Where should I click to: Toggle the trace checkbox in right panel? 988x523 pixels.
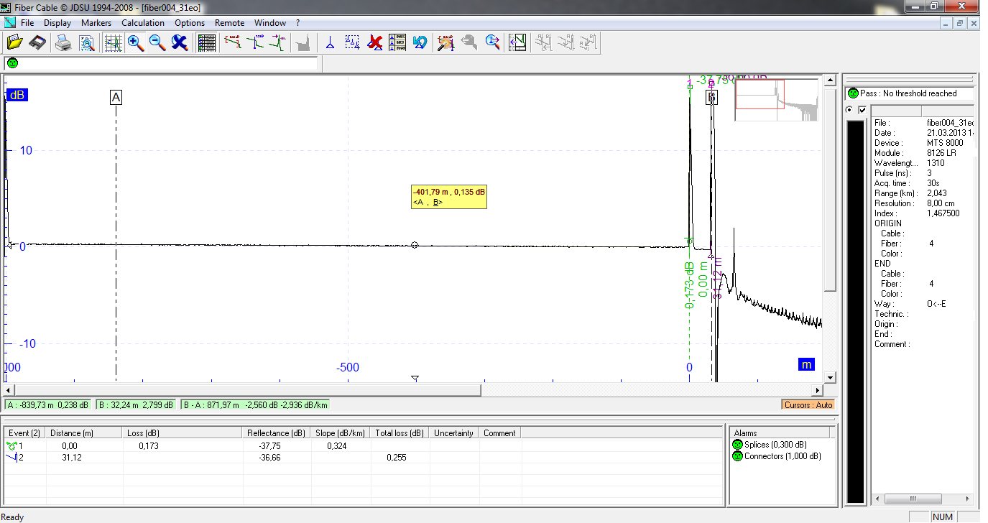(862, 110)
